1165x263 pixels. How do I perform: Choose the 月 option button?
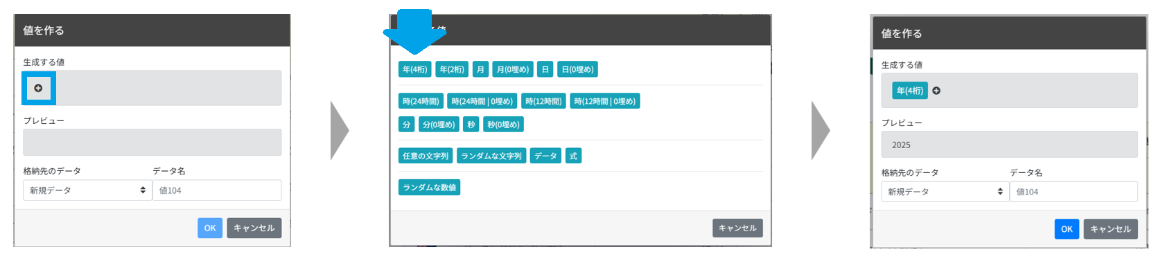pos(480,69)
